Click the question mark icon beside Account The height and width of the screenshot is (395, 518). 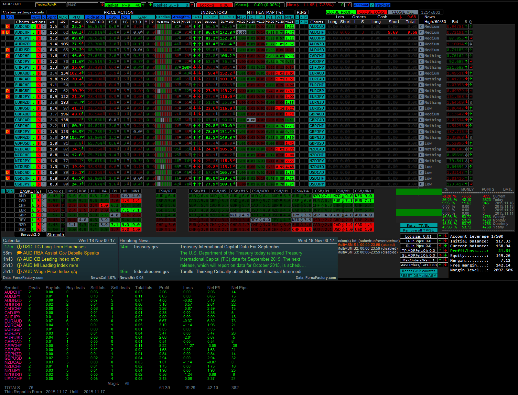tap(371, 5)
